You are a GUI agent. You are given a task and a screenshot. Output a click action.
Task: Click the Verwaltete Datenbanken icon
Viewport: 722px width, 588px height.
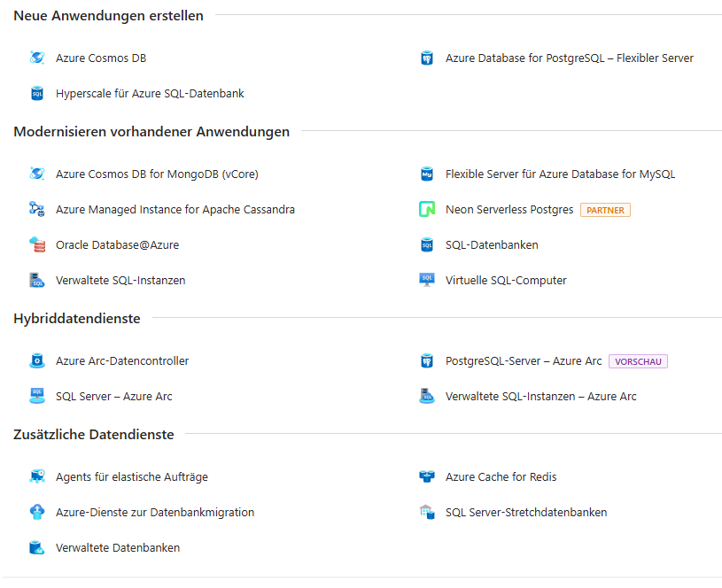click(x=36, y=547)
